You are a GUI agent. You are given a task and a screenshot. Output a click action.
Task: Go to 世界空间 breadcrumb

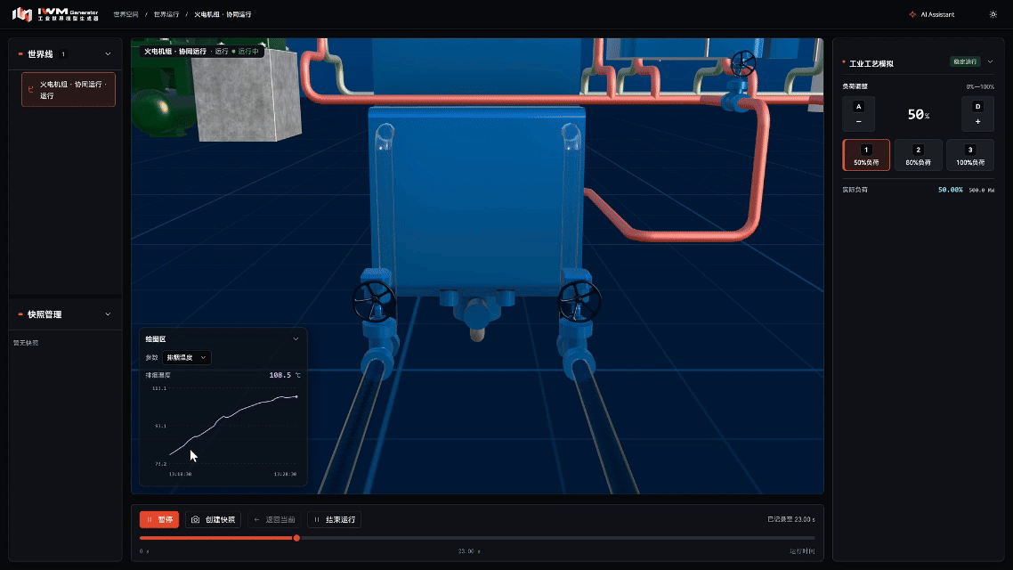(126, 14)
